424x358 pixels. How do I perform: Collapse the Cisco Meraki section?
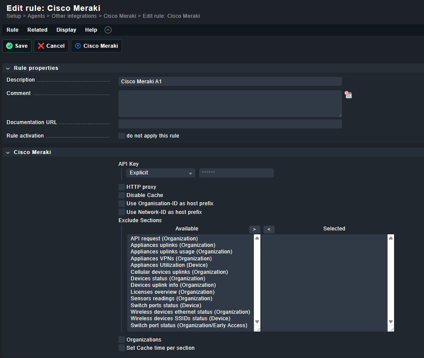tap(8, 152)
